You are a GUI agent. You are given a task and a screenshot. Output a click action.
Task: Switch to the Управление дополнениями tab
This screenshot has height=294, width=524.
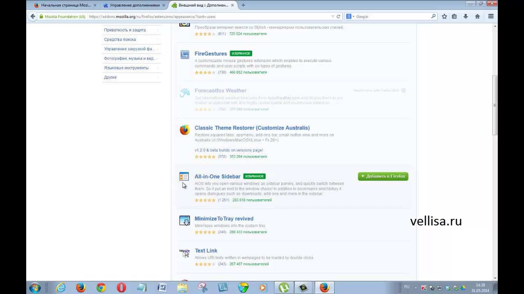[x=134, y=5]
